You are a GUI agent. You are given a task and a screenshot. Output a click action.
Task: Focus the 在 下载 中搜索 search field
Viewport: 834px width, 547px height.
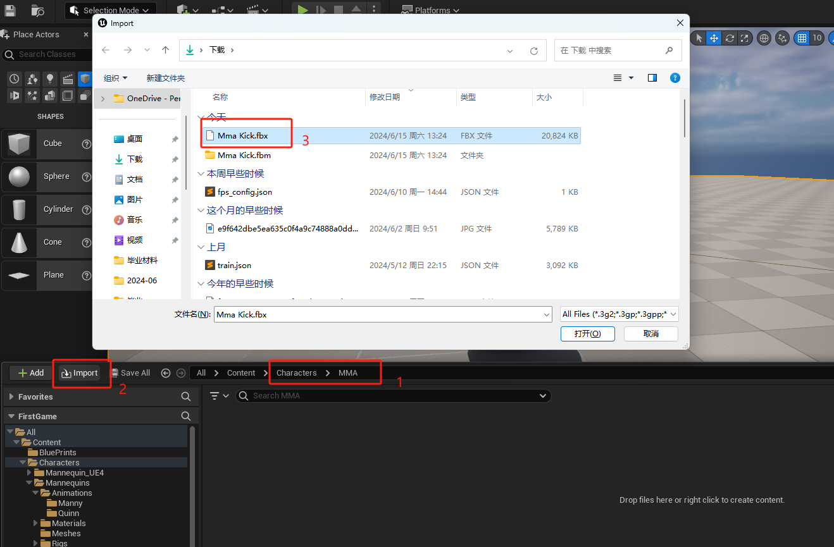pyautogui.click(x=618, y=51)
